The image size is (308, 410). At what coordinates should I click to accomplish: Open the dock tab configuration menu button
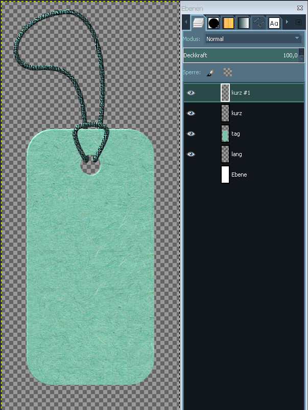click(x=298, y=23)
